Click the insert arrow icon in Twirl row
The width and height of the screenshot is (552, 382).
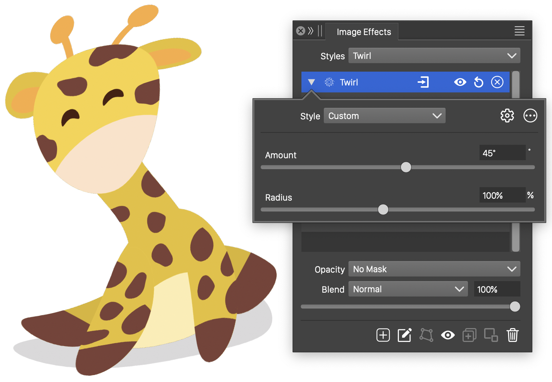(423, 82)
